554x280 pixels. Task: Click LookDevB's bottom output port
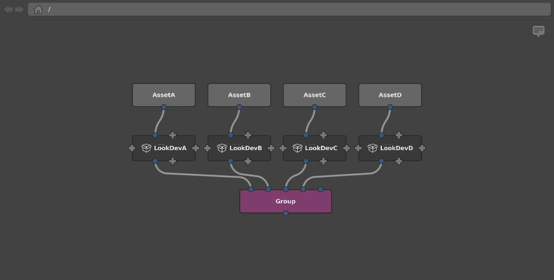point(231,161)
